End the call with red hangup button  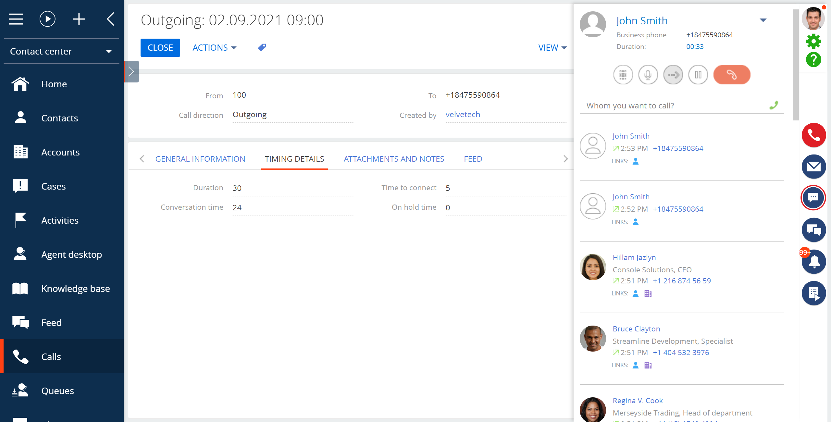(732, 75)
